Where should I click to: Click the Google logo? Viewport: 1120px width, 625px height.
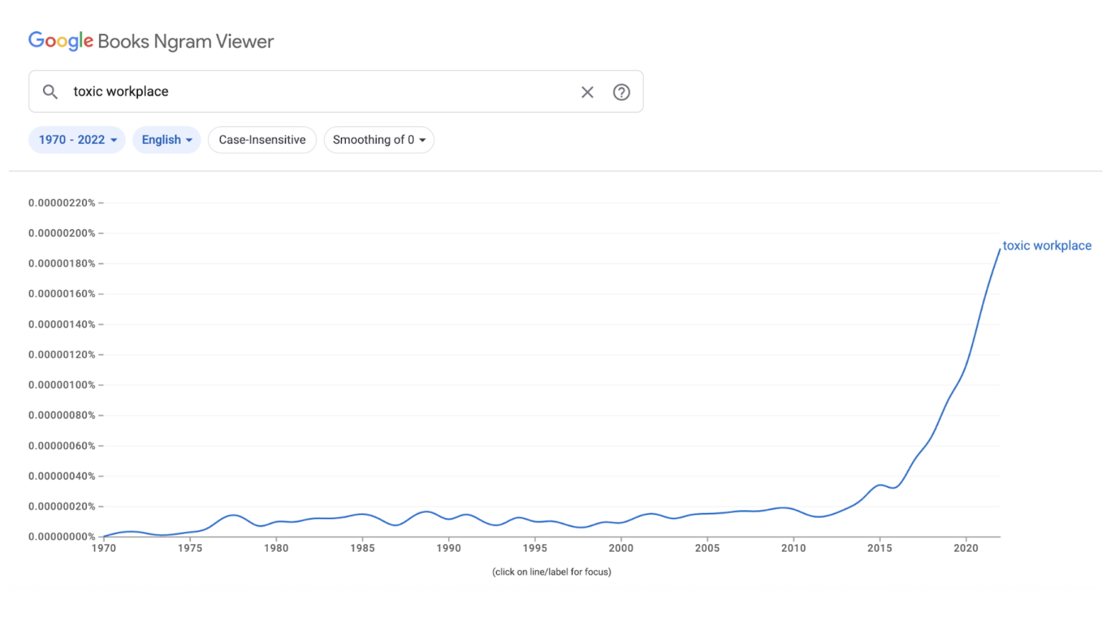point(61,41)
